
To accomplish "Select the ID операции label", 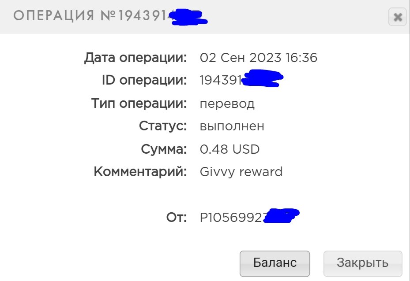I will pyautogui.click(x=144, y=80).
